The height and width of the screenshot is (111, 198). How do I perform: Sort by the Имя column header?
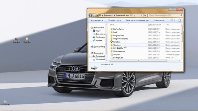pyautogui.click(x=112, y=25)
